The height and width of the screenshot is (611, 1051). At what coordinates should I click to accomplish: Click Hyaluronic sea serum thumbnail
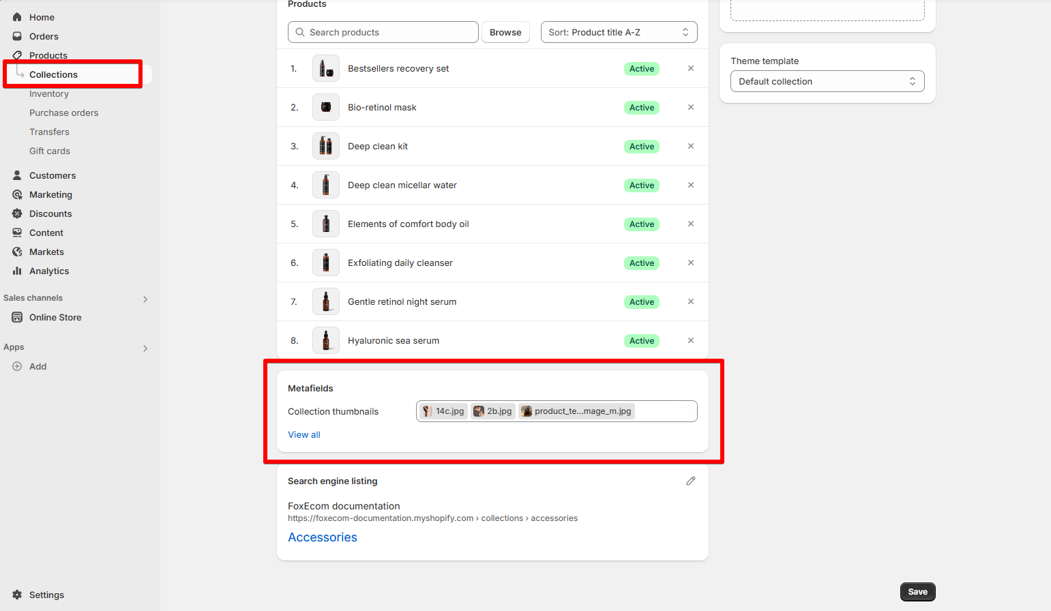pos(326,340)
